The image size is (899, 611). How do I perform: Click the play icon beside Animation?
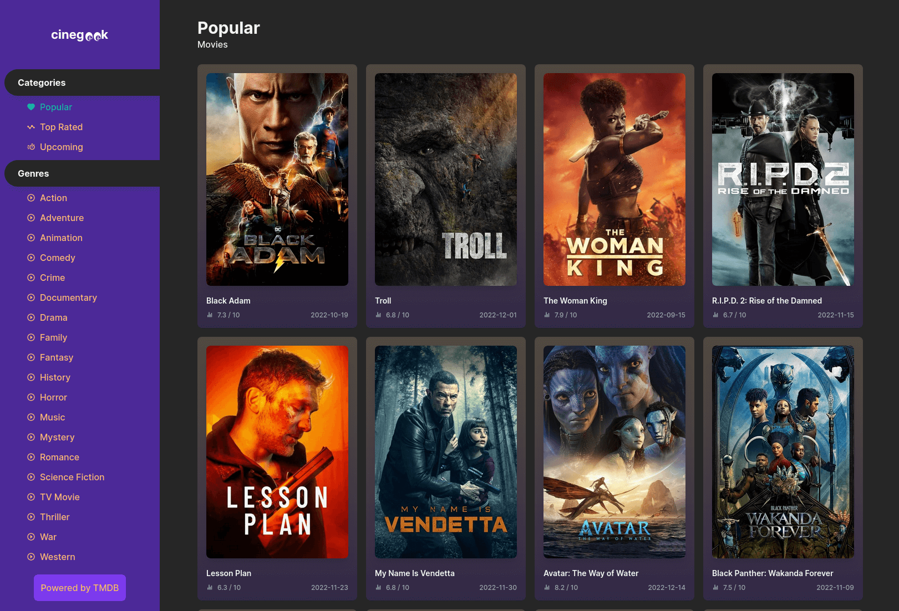(31, 238)
